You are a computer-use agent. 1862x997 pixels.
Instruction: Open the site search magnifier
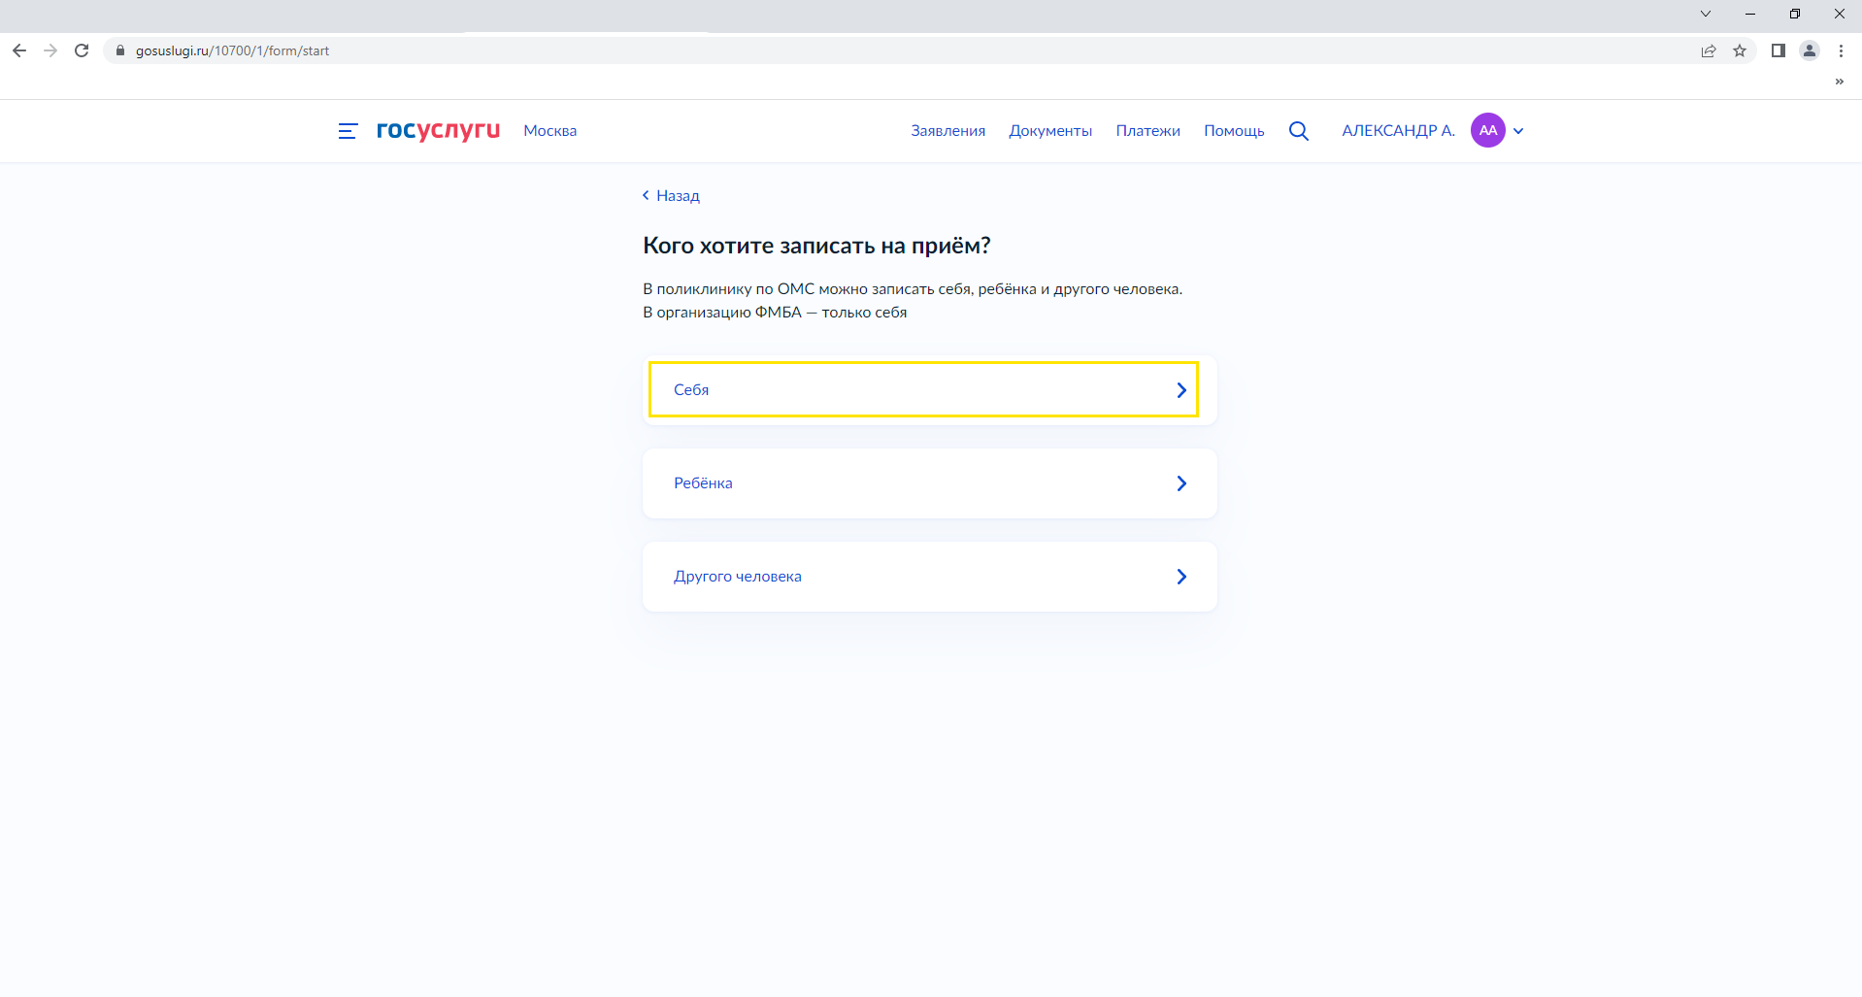[x=1299, y=131]
